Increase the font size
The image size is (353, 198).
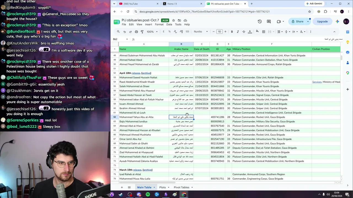(x=225, y=32)
